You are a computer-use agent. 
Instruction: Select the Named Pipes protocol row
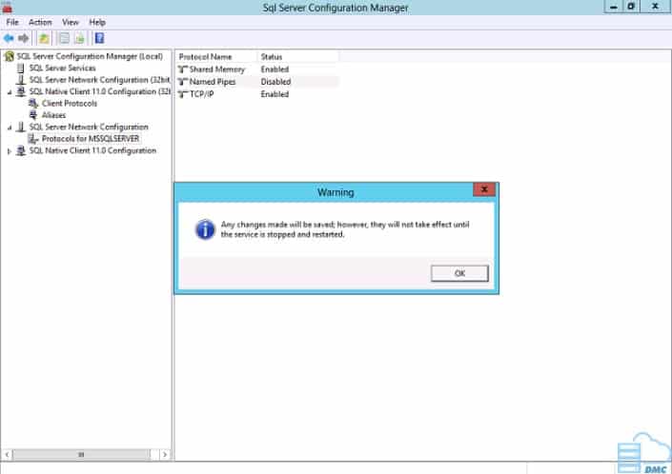257,82
